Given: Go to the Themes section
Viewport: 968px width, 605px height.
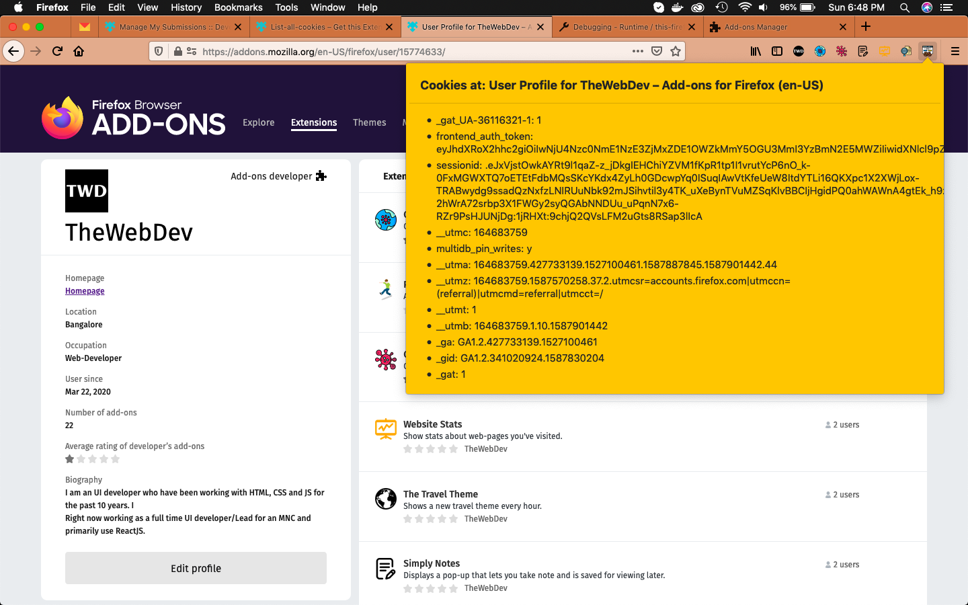Looking at the screenshot, I should coord(370,122).
